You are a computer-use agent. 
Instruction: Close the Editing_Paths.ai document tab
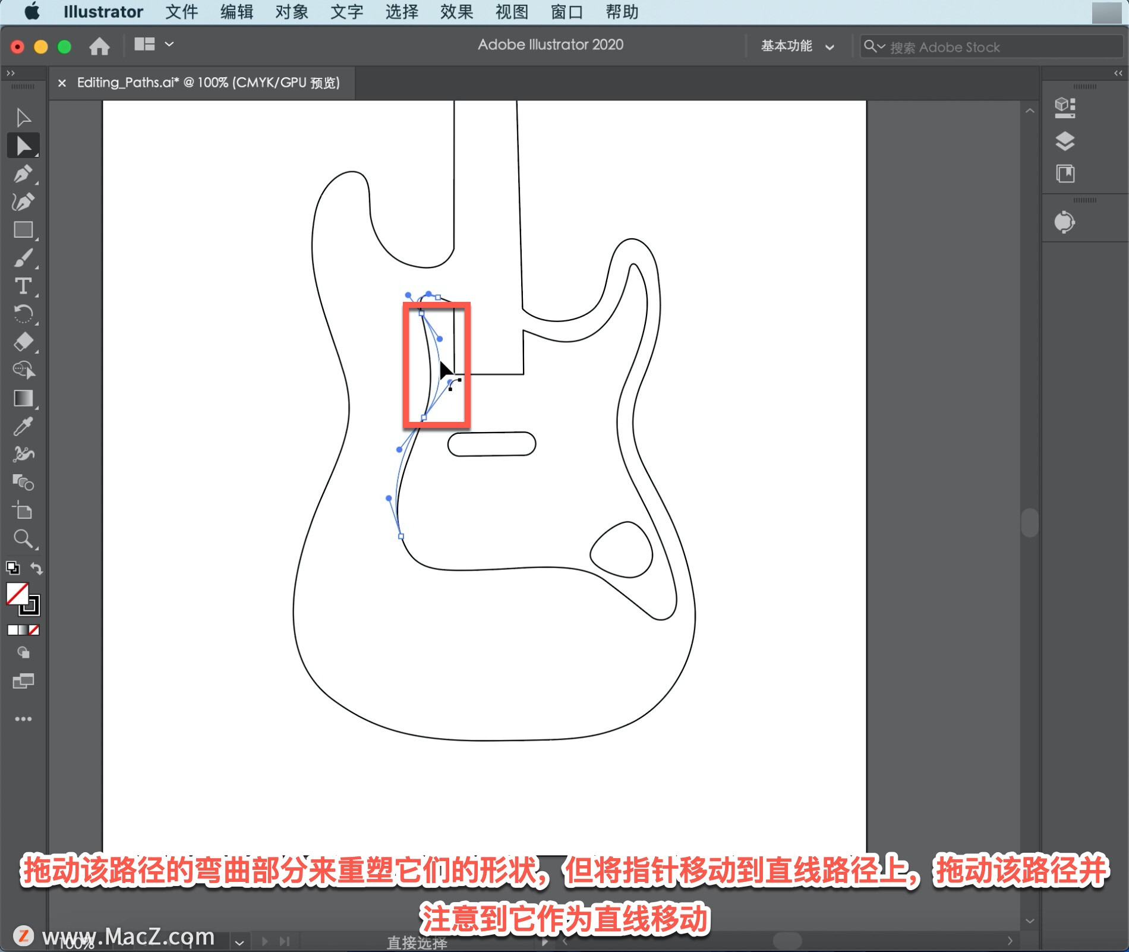[62, 83]
